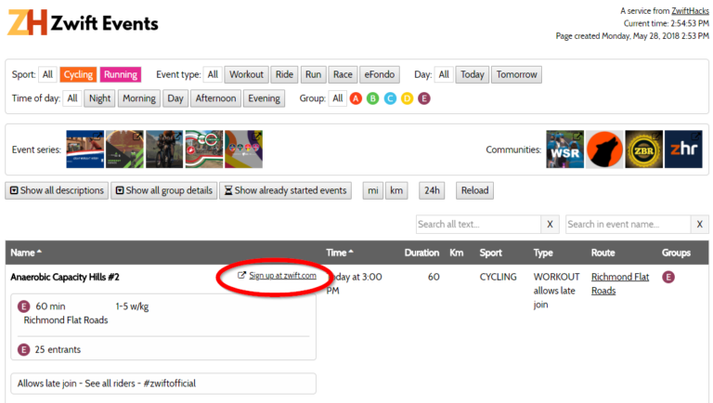Clear the Search in event name field
This screenshot has height=403, width=713.
(x=700, y=224)
